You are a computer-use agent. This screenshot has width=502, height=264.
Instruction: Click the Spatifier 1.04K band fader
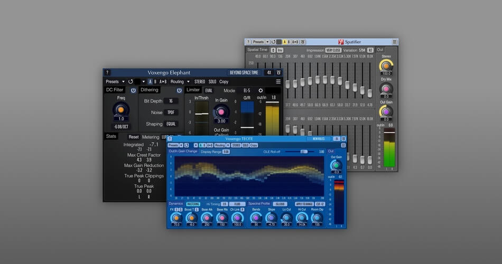[318, 79]
